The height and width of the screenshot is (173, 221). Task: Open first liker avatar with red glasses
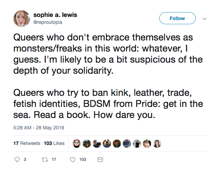coord(77,144)
